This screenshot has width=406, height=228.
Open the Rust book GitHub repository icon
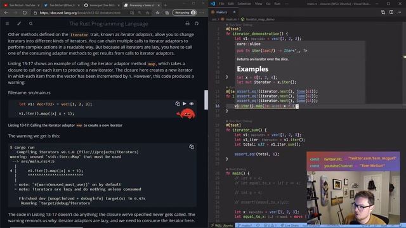(x=197, y=23)
